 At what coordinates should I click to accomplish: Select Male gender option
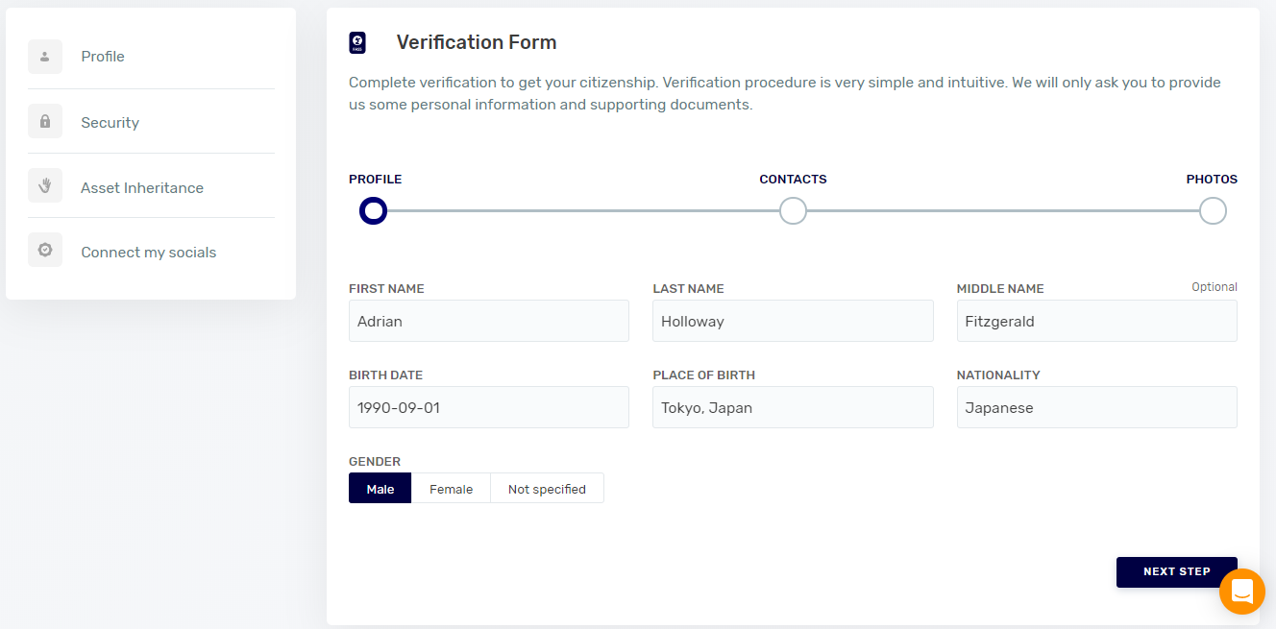(x=380, y=489)
